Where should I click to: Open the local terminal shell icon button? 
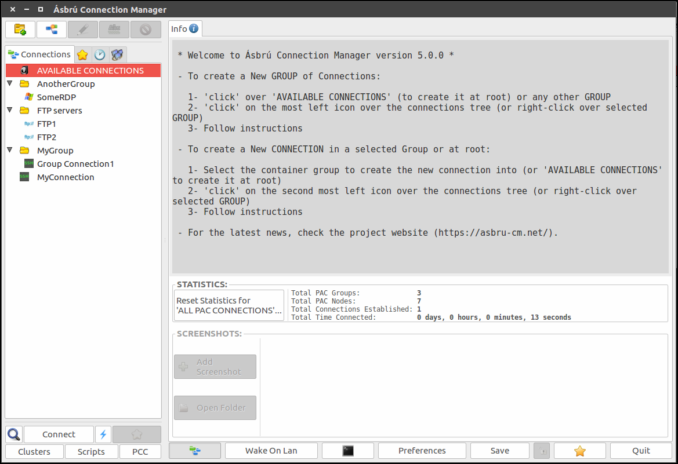(x=348, y=451)
